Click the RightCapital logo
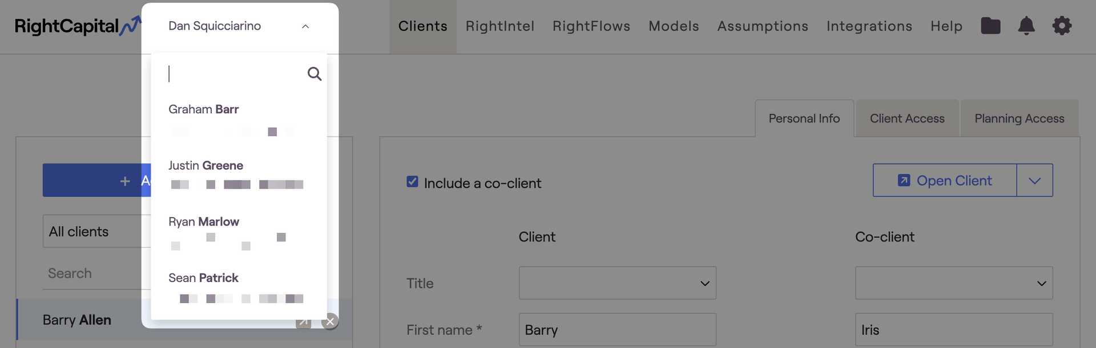The width and height of the screenshot is (1096, 348). (x=78, y=26)
